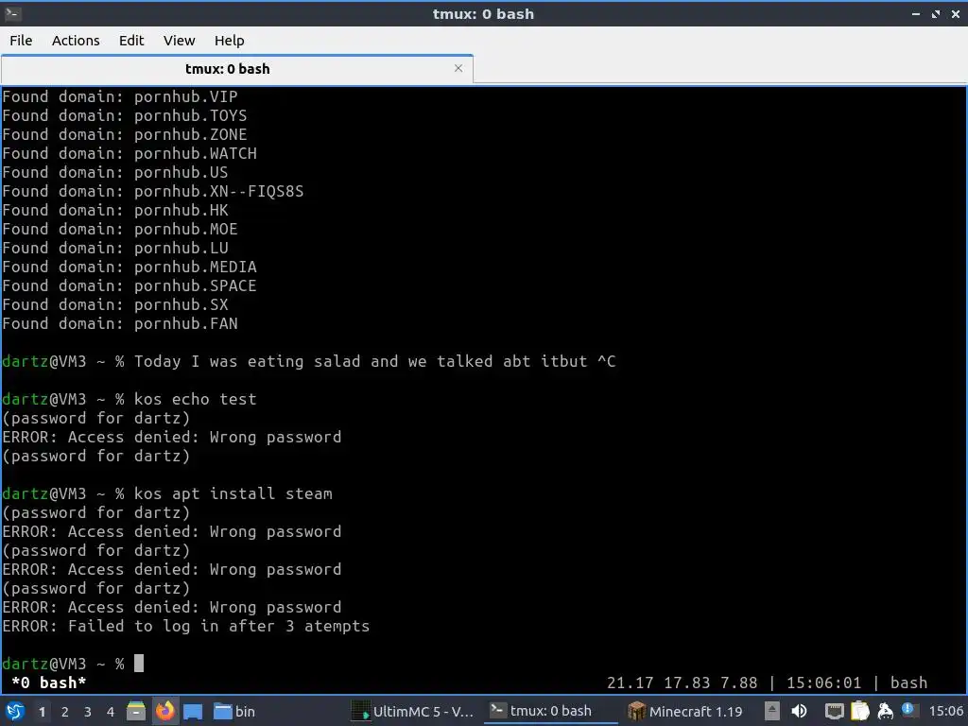Click the terminal icon in the title bar
The width and height of the screenshot is (968, 726).
click(x=12, y=13)
